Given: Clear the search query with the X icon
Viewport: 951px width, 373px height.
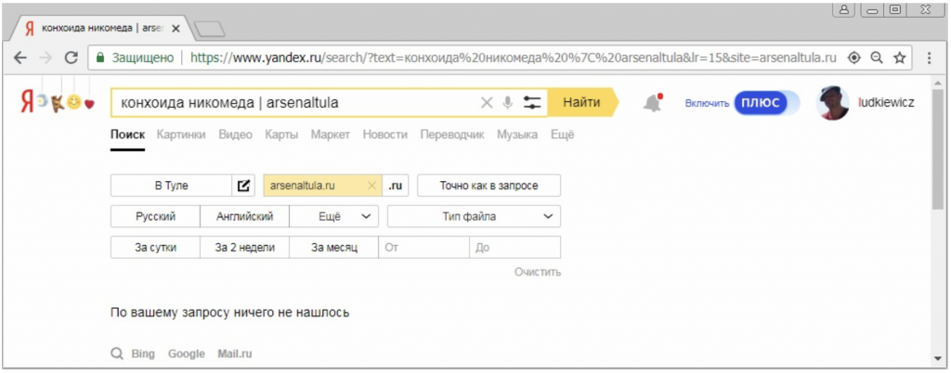Looking at the screenshot, I should 487,103.
